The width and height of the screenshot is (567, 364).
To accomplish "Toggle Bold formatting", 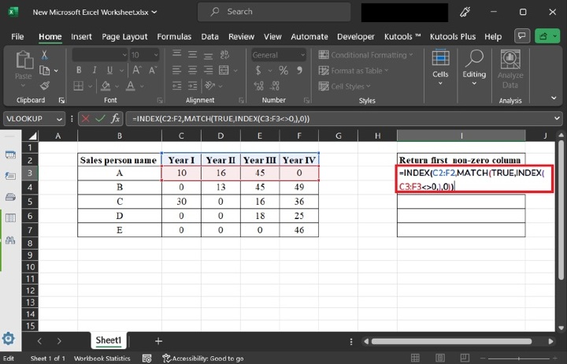I will [79, 71].
